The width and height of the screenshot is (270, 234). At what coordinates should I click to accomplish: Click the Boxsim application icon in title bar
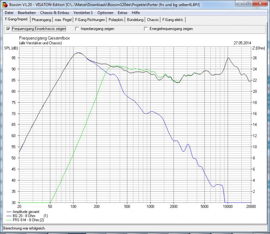point(4,4)
